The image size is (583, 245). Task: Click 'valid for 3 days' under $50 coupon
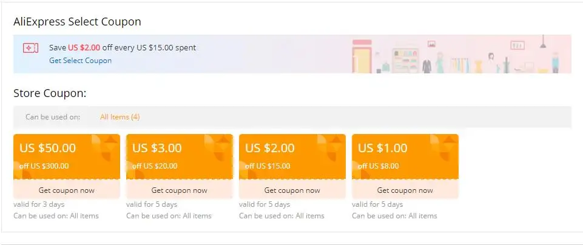pos(39,204)
